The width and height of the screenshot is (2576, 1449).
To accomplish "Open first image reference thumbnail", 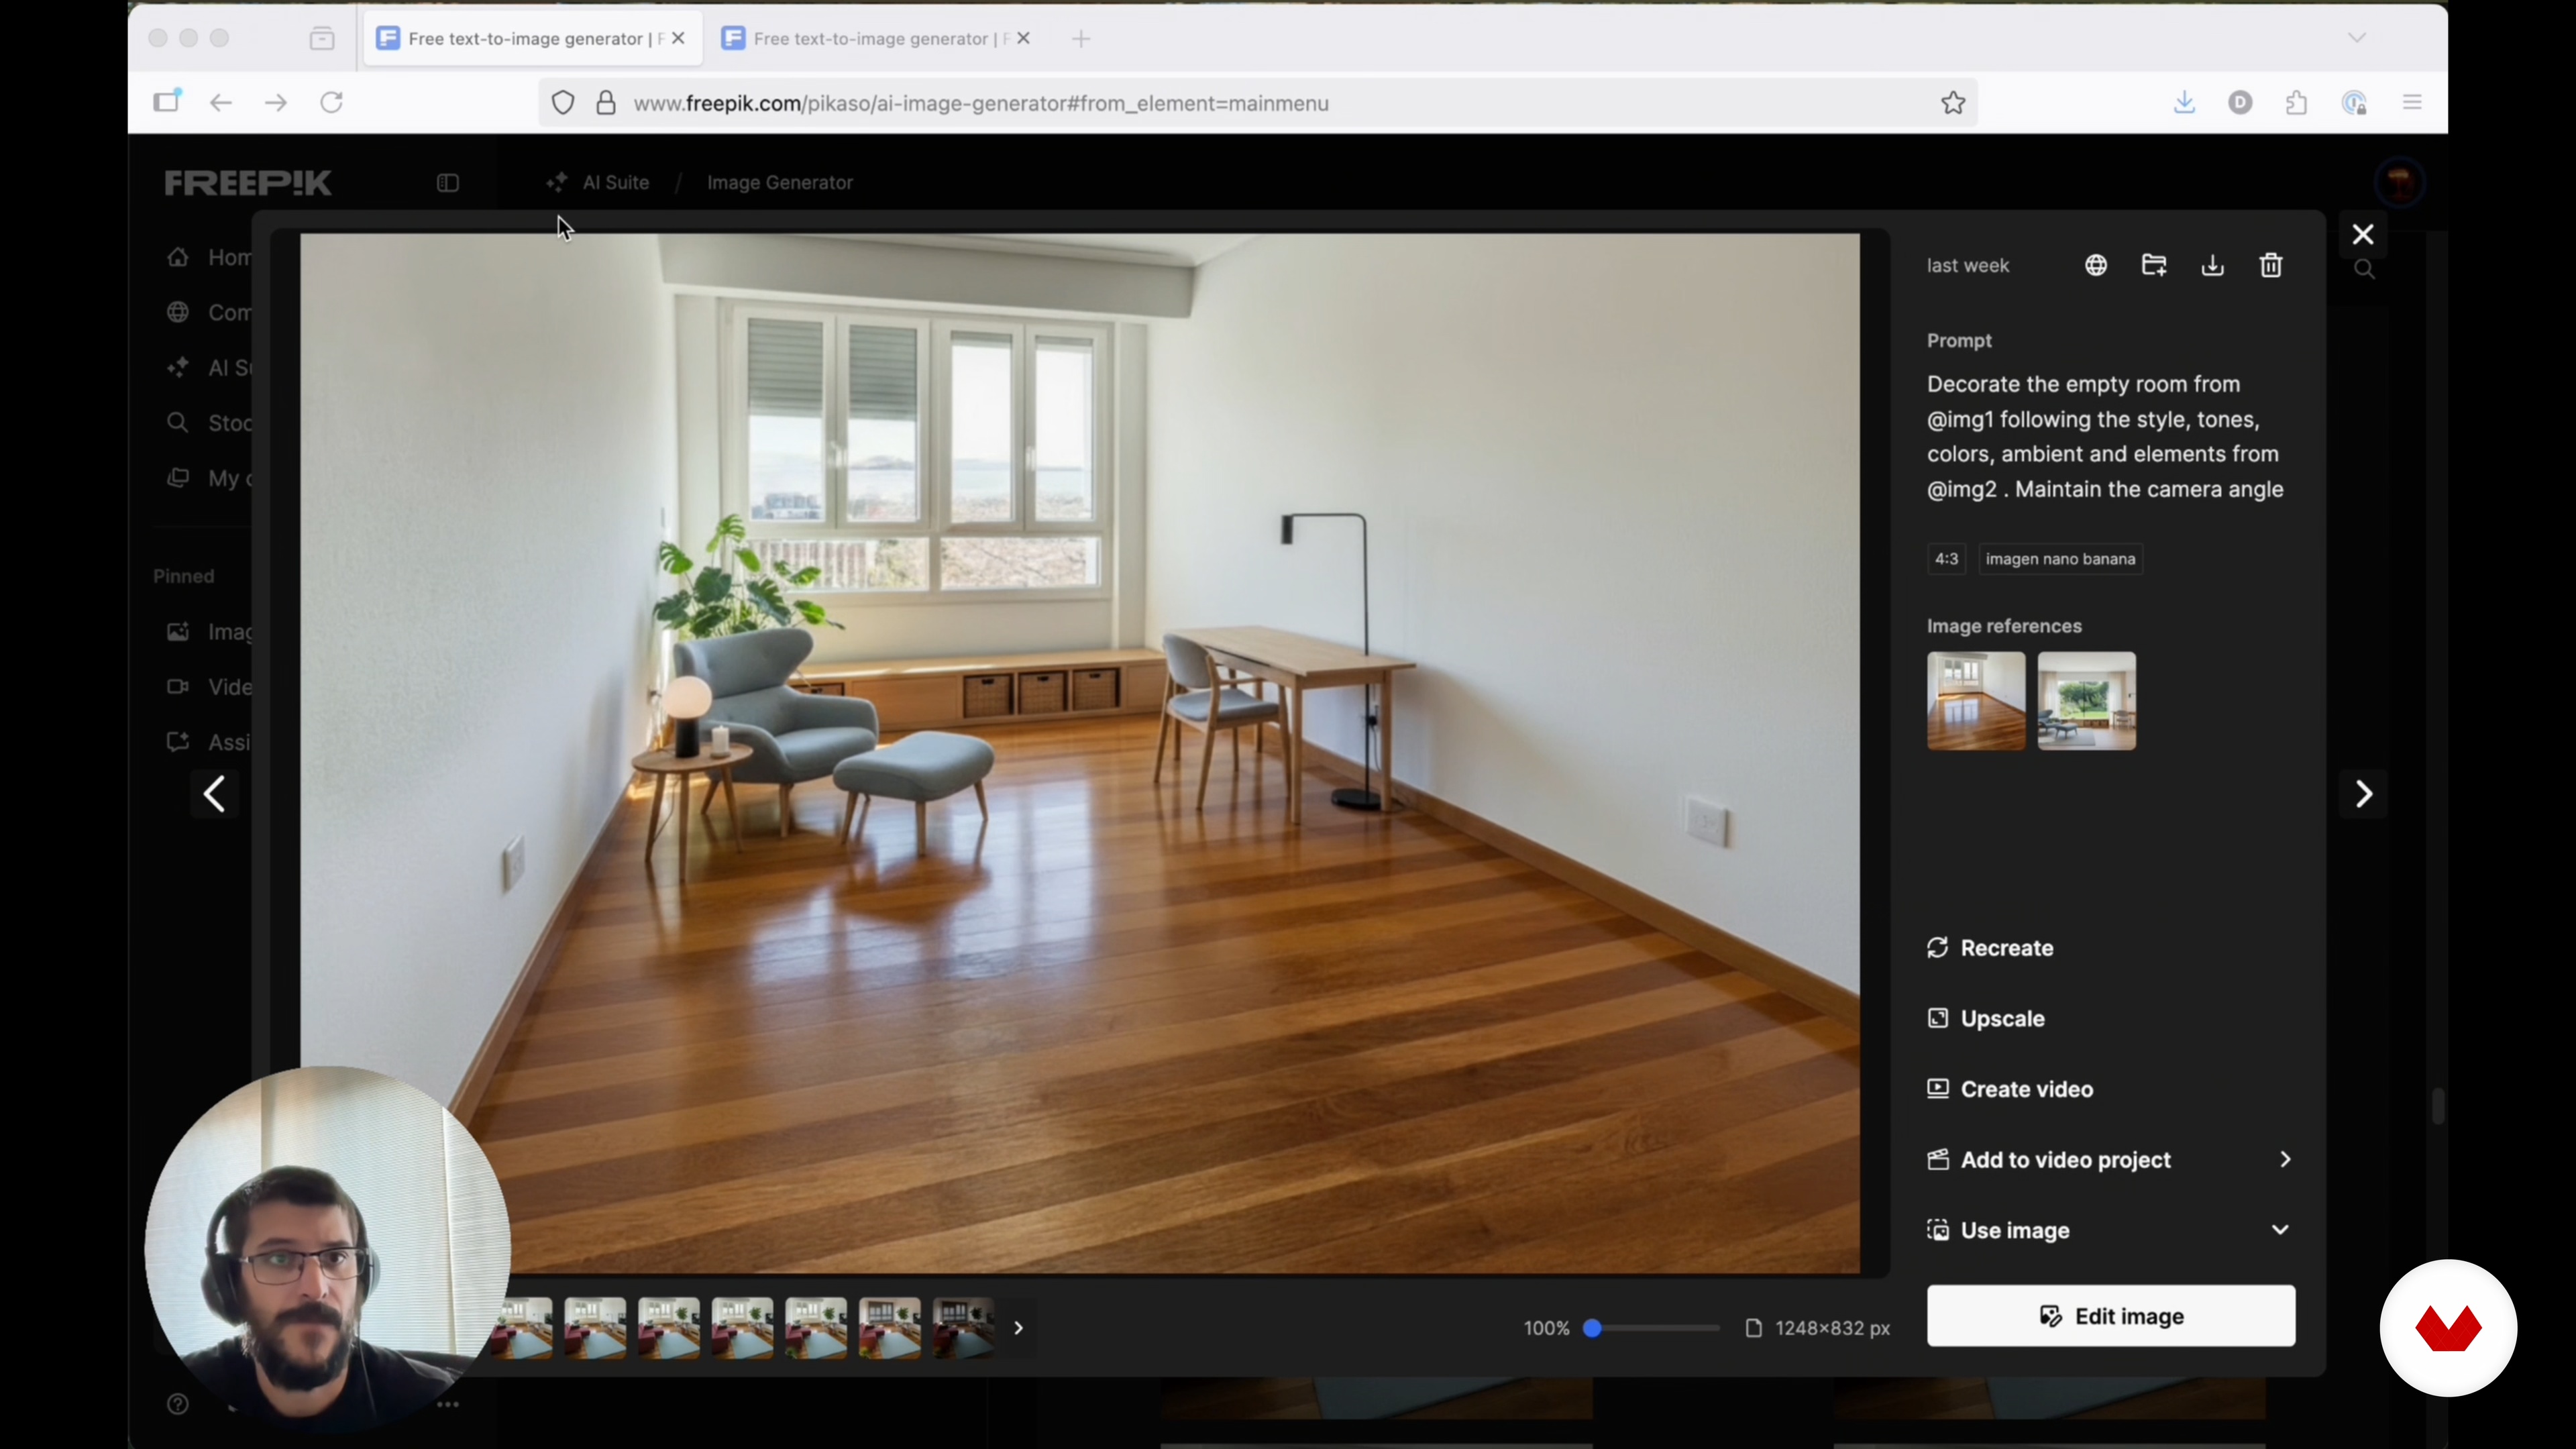I will coord(1975,701).
